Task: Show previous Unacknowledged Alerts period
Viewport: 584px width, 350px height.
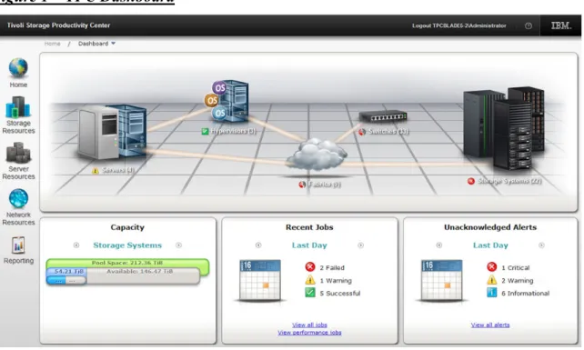Action: pyautogui.click(x=439, y=245)
